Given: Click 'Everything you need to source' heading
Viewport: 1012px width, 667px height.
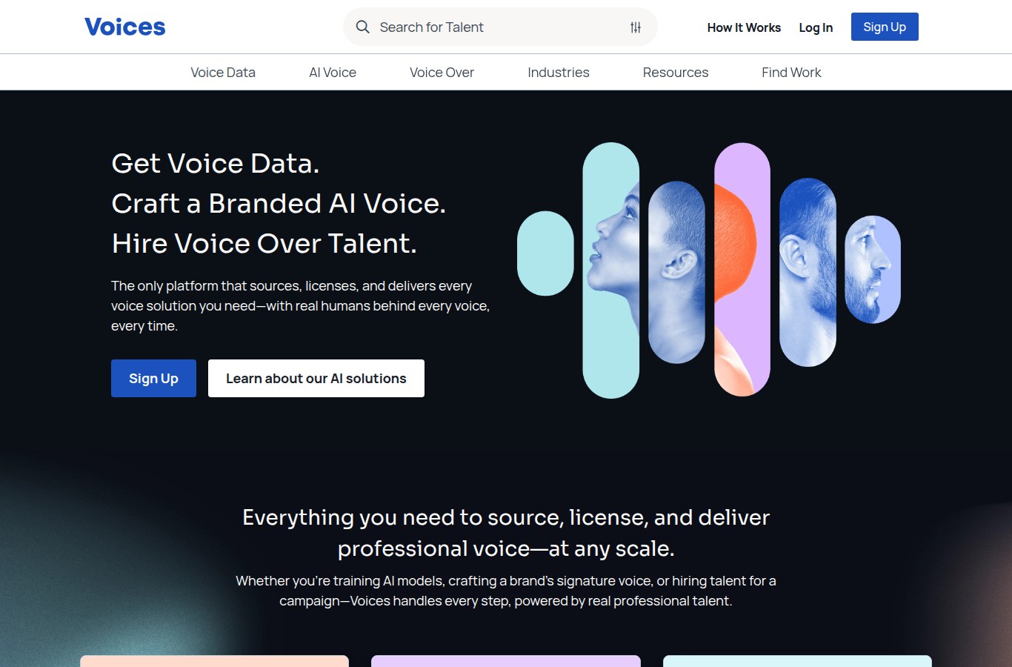Looking at the screenshot, I should [506, 533].
